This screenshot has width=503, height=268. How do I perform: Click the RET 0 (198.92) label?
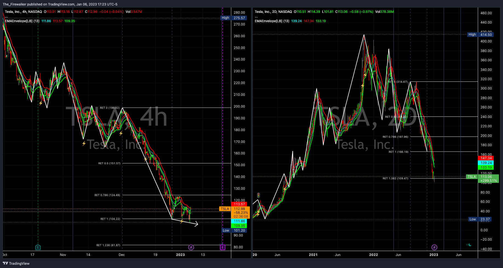(x=110, y=108)
